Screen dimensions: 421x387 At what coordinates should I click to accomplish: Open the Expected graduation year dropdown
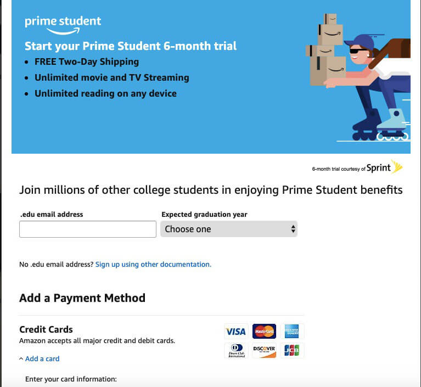229,229
